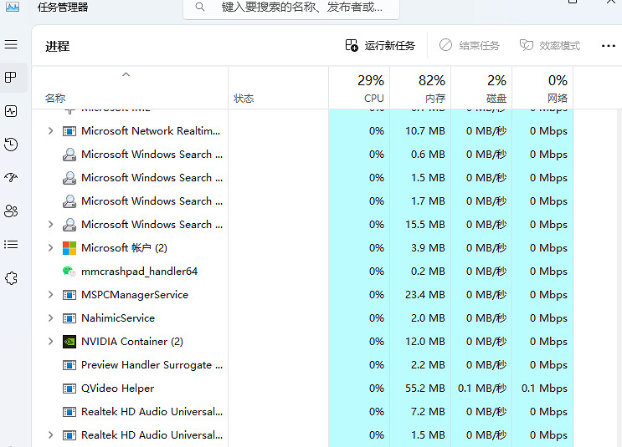This screenshot has height=447, width=622.
Task: Click the 结束任务 end task button
Action: click(x=469, y=46)
